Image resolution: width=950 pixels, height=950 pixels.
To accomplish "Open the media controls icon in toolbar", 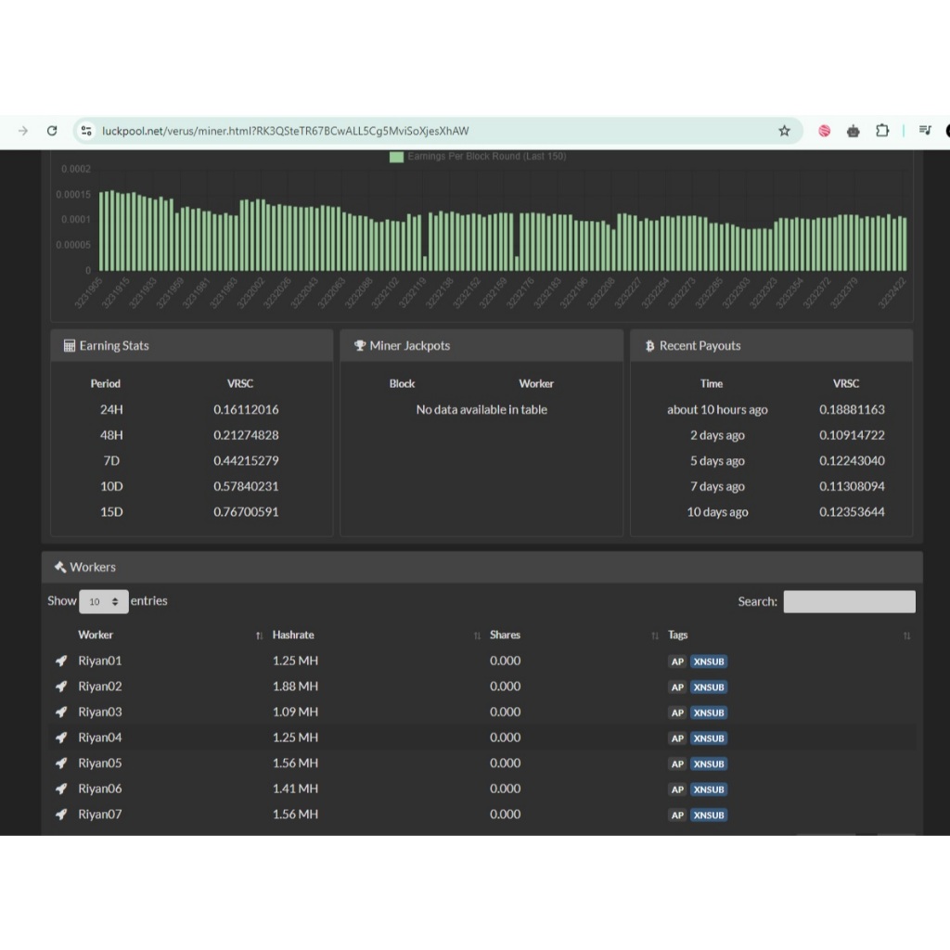I will 924,131.
